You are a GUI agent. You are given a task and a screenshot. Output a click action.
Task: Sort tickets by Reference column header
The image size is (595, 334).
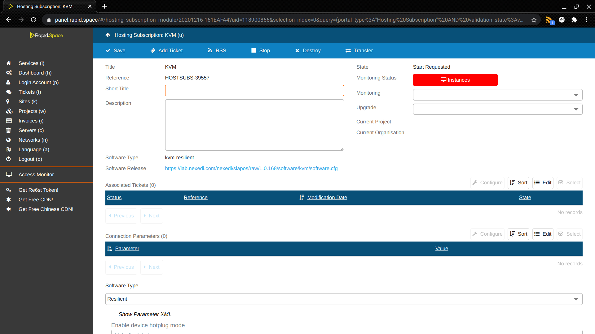click(x=196, y=197)
